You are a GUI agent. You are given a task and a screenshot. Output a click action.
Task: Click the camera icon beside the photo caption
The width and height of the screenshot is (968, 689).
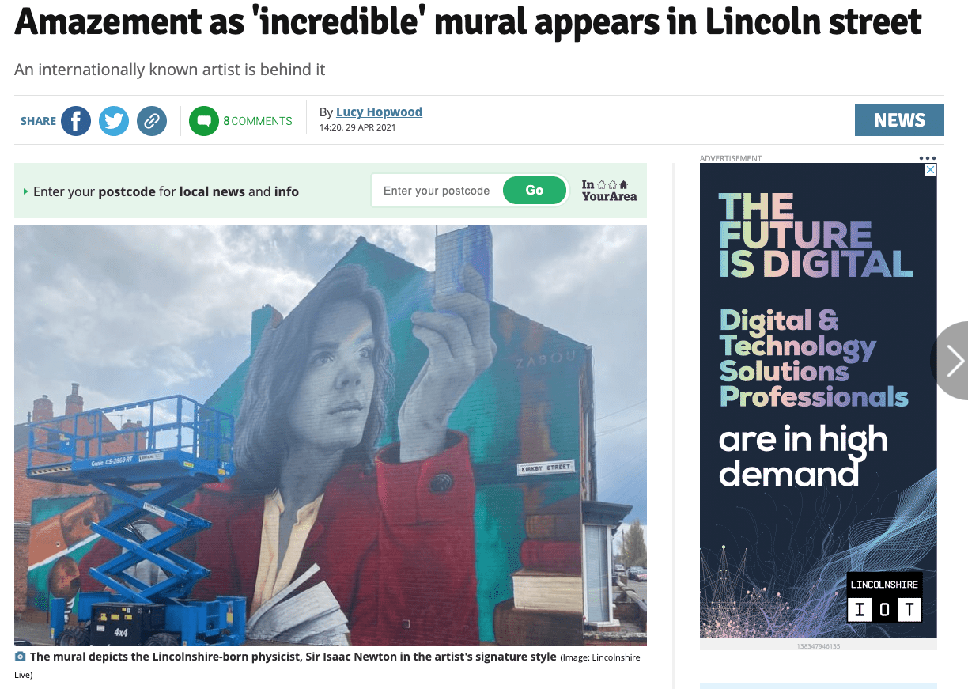click(x=21, y=657)
